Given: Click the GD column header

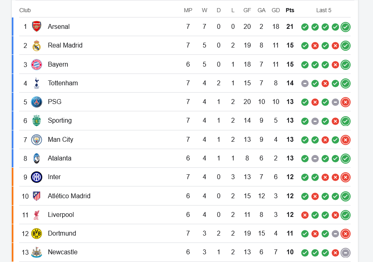Looking at the screenshot, I should [x=275, y=10].
